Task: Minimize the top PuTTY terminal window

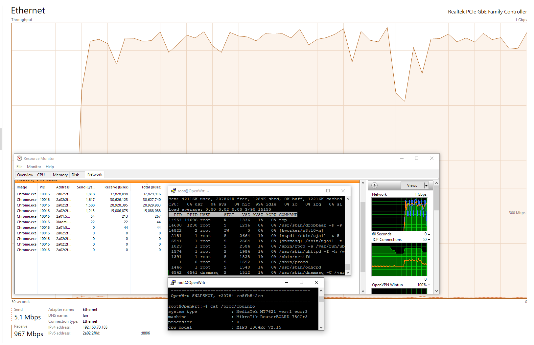Action: [x=313, y=191]
